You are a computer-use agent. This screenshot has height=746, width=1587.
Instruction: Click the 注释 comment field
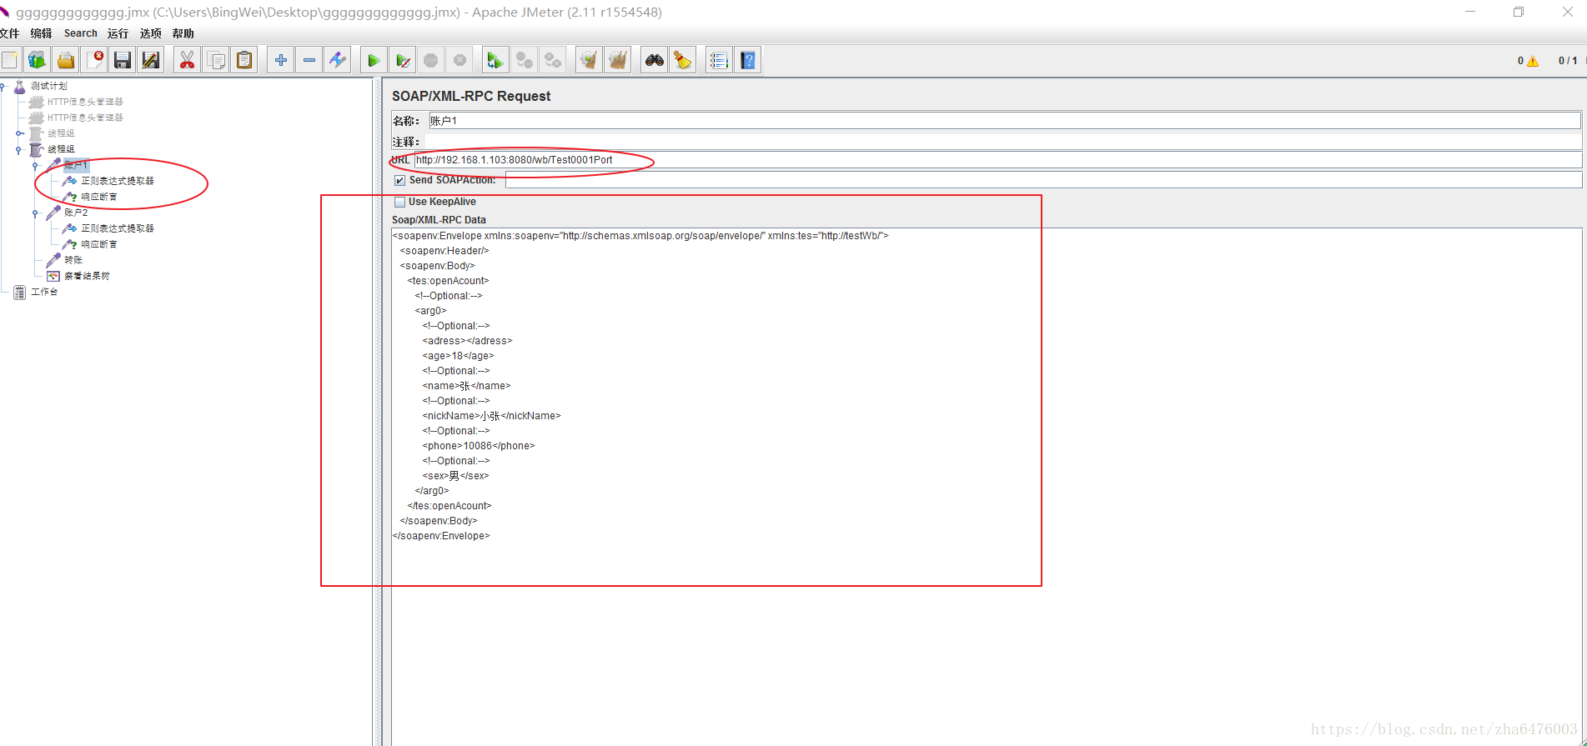1003,142
